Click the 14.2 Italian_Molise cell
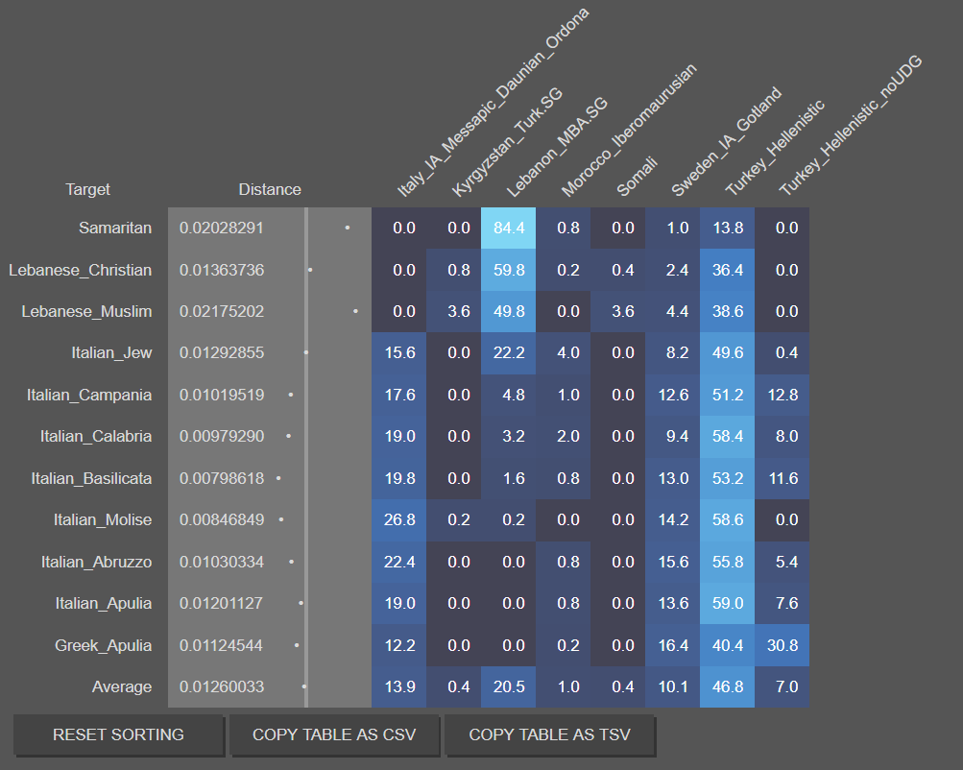Screen dimensions: 963x770 pos(672,520)
